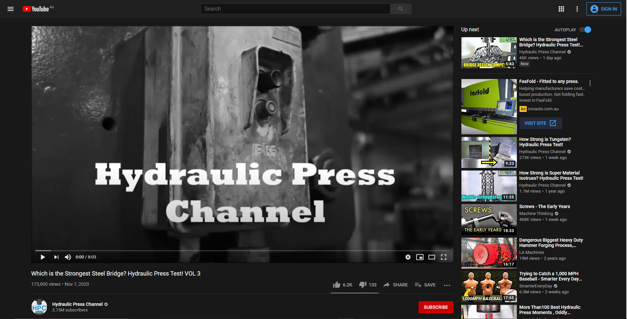Like the video with thumbs up

pos(337,285)
